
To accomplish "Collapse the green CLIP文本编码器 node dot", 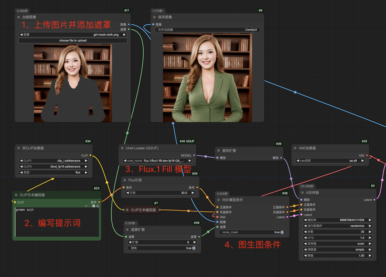I will click(16, 195).
